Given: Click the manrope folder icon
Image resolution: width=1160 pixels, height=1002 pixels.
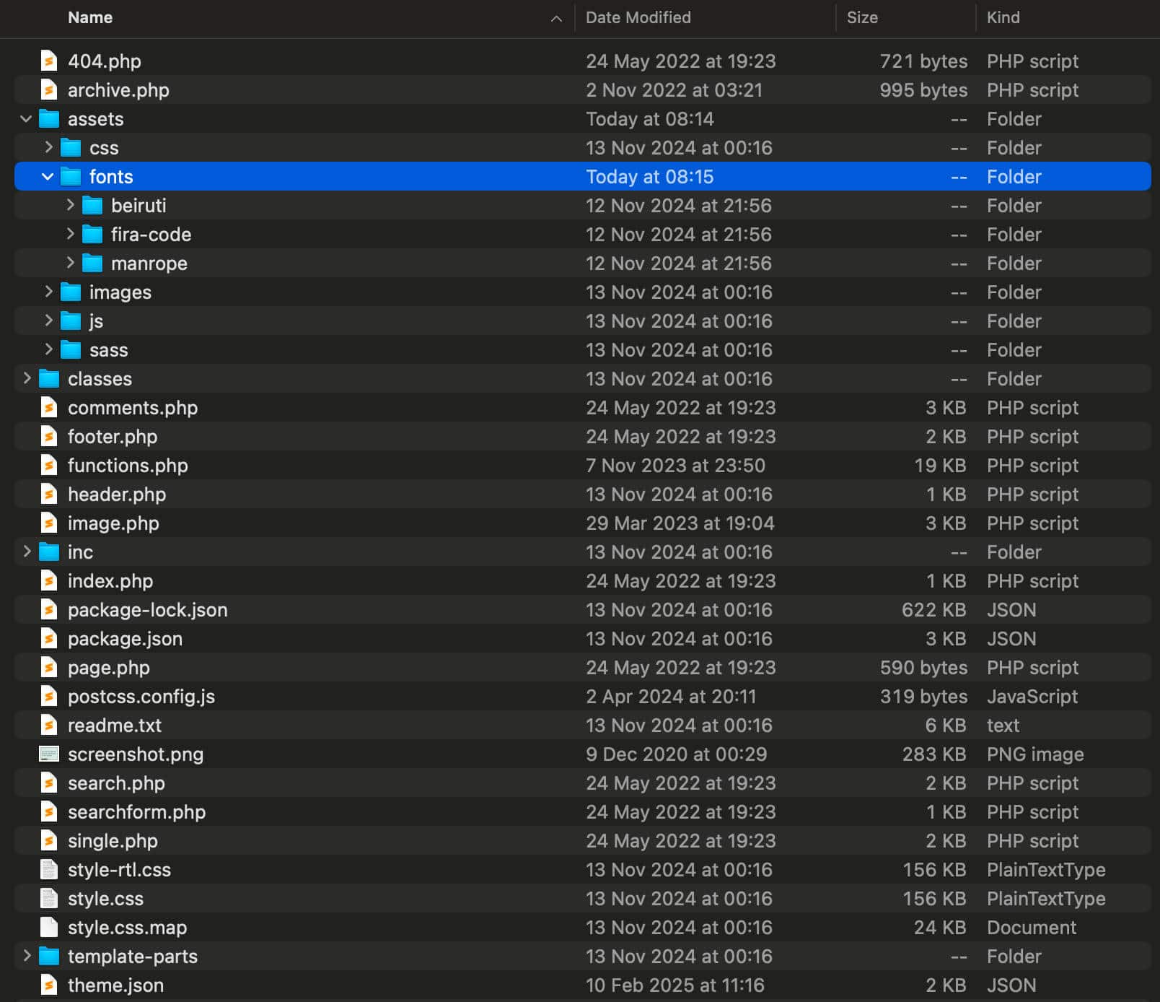Looking at the screenshot, I should 92,263.
